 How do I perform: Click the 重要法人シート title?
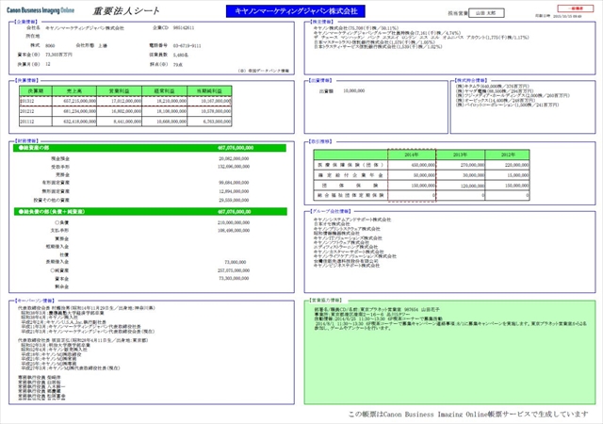(x=125, y=11)
